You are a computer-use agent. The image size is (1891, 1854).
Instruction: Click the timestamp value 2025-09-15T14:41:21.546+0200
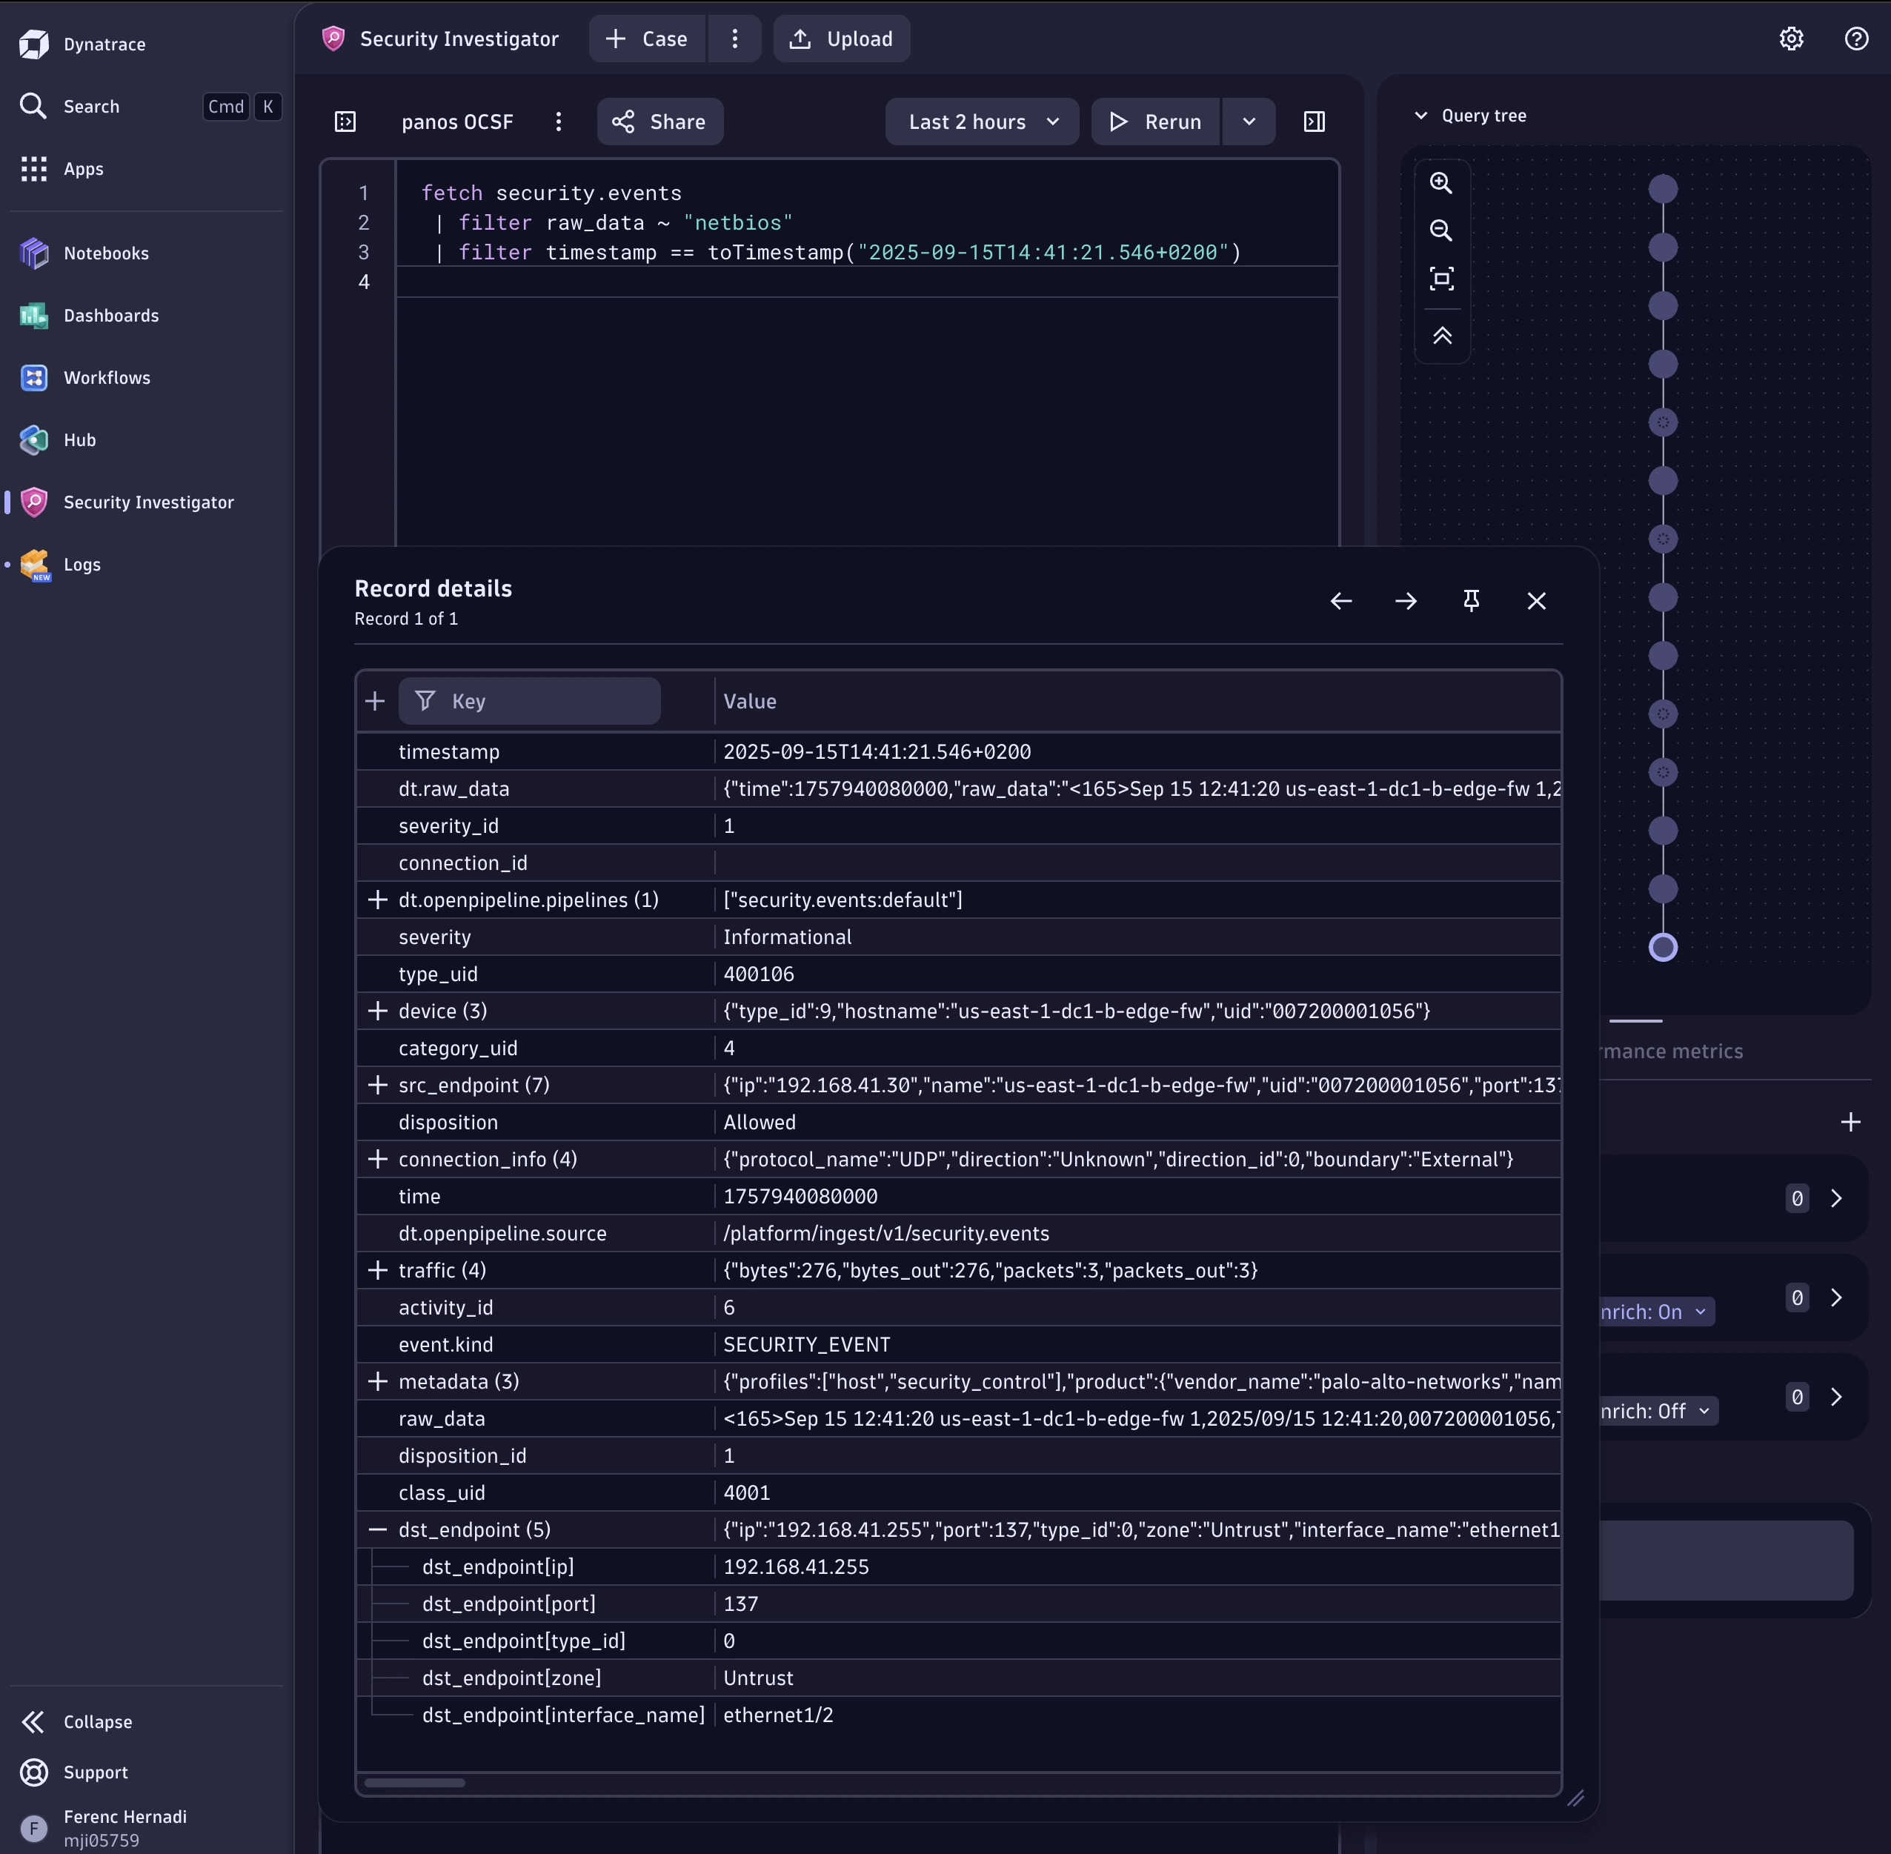click(x=877, y=751)
